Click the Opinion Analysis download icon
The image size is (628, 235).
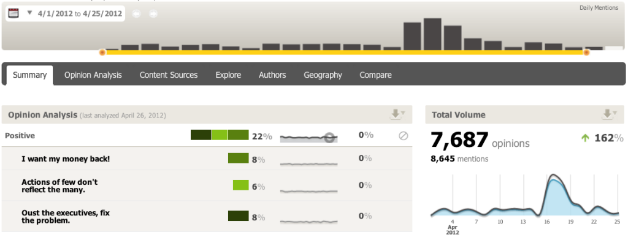(397, 114)
